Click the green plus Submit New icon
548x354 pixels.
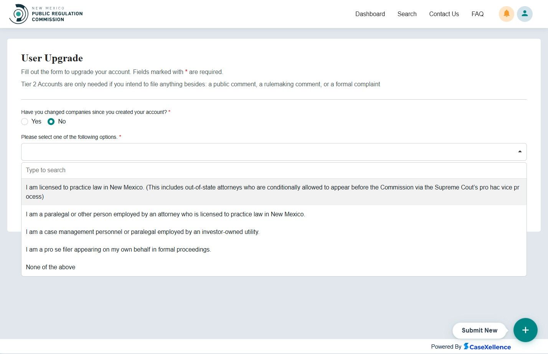click(x=525, y=330)
